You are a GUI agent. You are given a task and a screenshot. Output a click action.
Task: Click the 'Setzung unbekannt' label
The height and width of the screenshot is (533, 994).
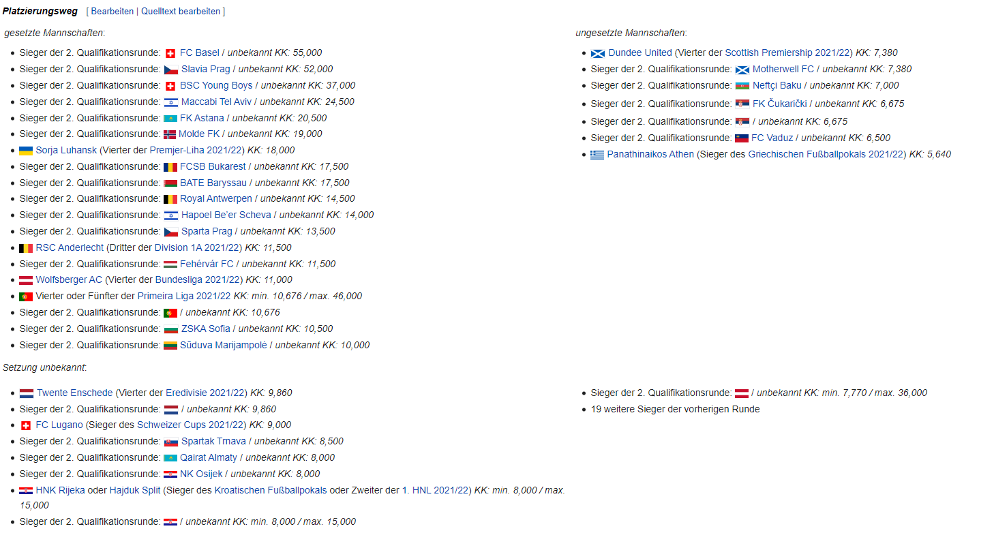click(x=44, y=368)
